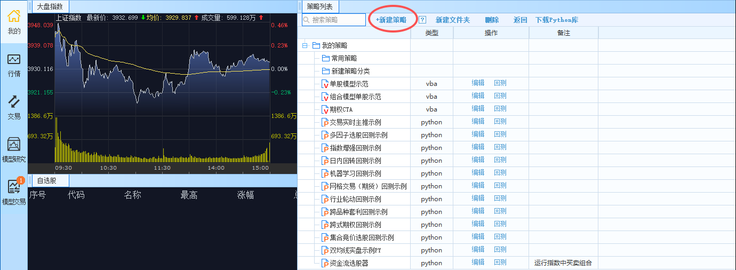This screenshot has width=736, height=270.
Task: Click the 最新价 3932.699 value
Action: pyautogui.click(x=124, y=18)
